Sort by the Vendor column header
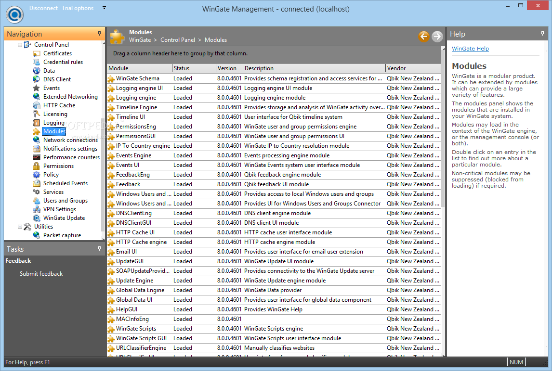The height and width of the screenshot is (371, 552). [x=413, y=68]
